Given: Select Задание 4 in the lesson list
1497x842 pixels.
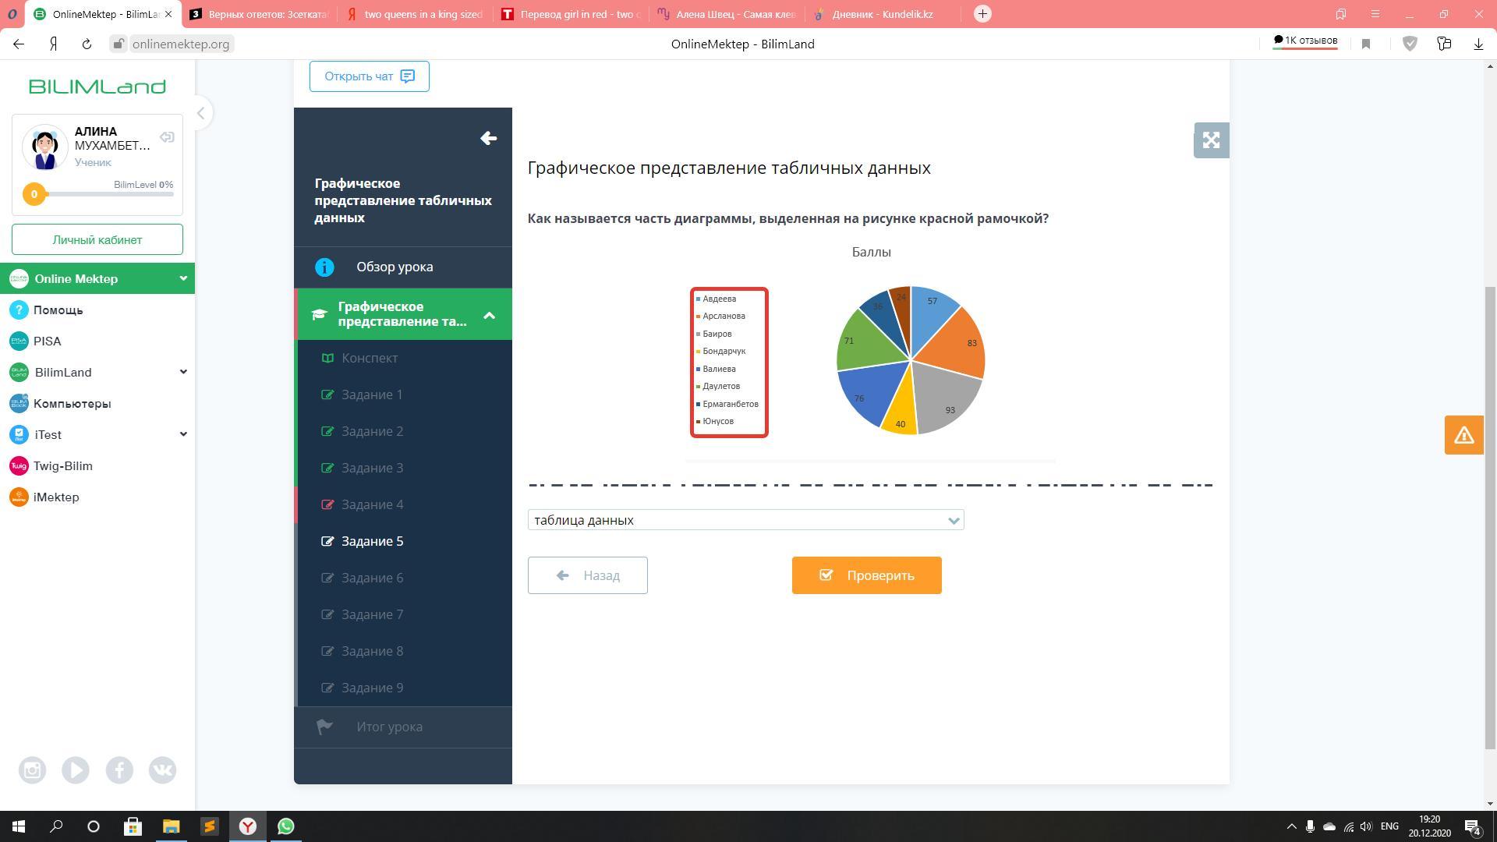Looking at the screenshot, I should click(372, 504).
